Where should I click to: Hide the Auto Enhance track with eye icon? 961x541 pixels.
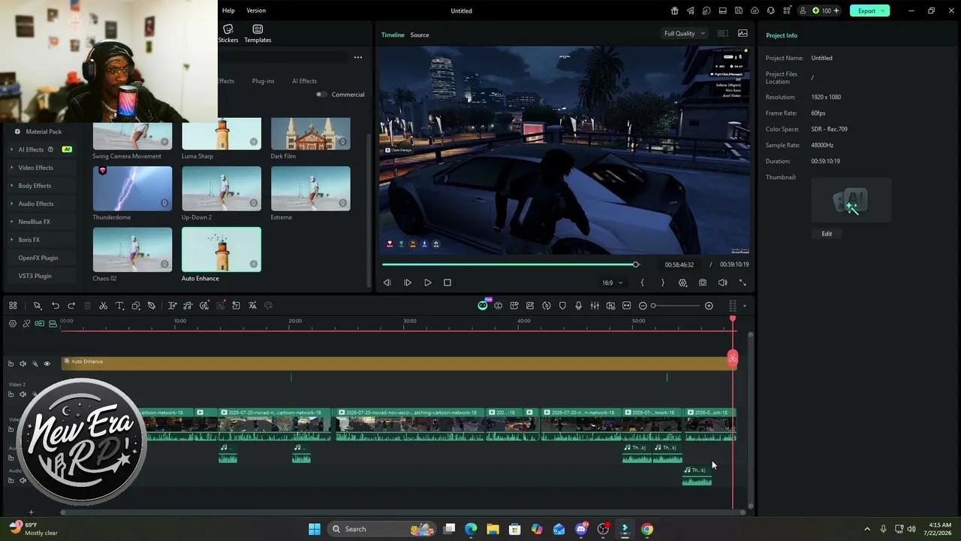pyautogui.click(x=47, y=364)
